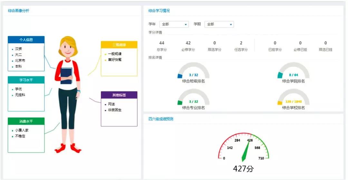Image resolution: width=348 pixels, height=180 pixels.
Task: Select the 个人信息 card header
Action: click(x=26, y=40)
